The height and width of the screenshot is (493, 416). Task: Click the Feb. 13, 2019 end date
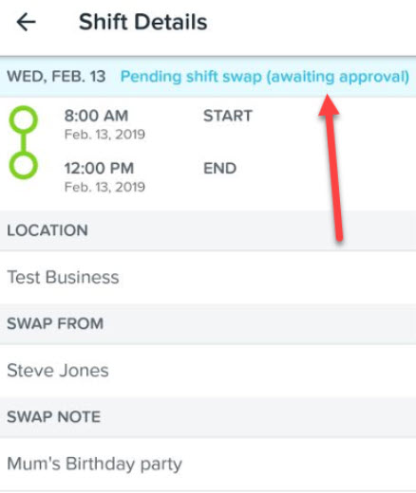[x=104, y=187]
